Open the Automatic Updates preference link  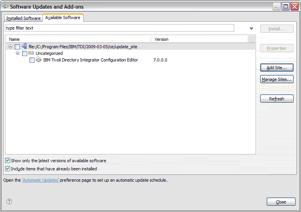(x=40, y=180)
